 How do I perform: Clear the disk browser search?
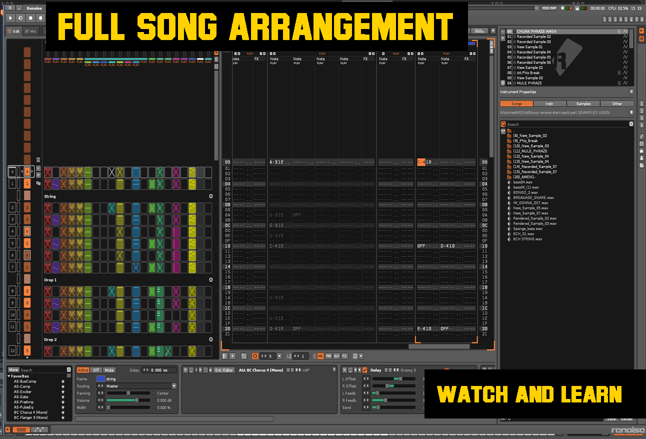pyautogui.click(x=631, y=124)
